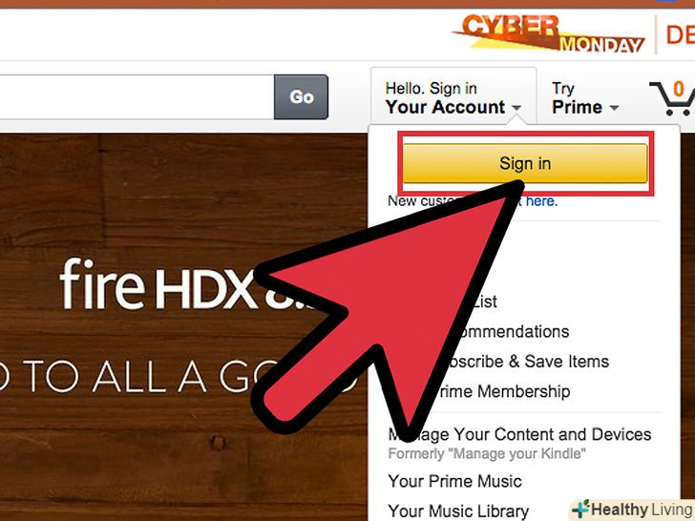The height and width of the screenshot is (521, 695).
Task: Open the Hello. Sign in account menu
Action: tap(453, 98)
